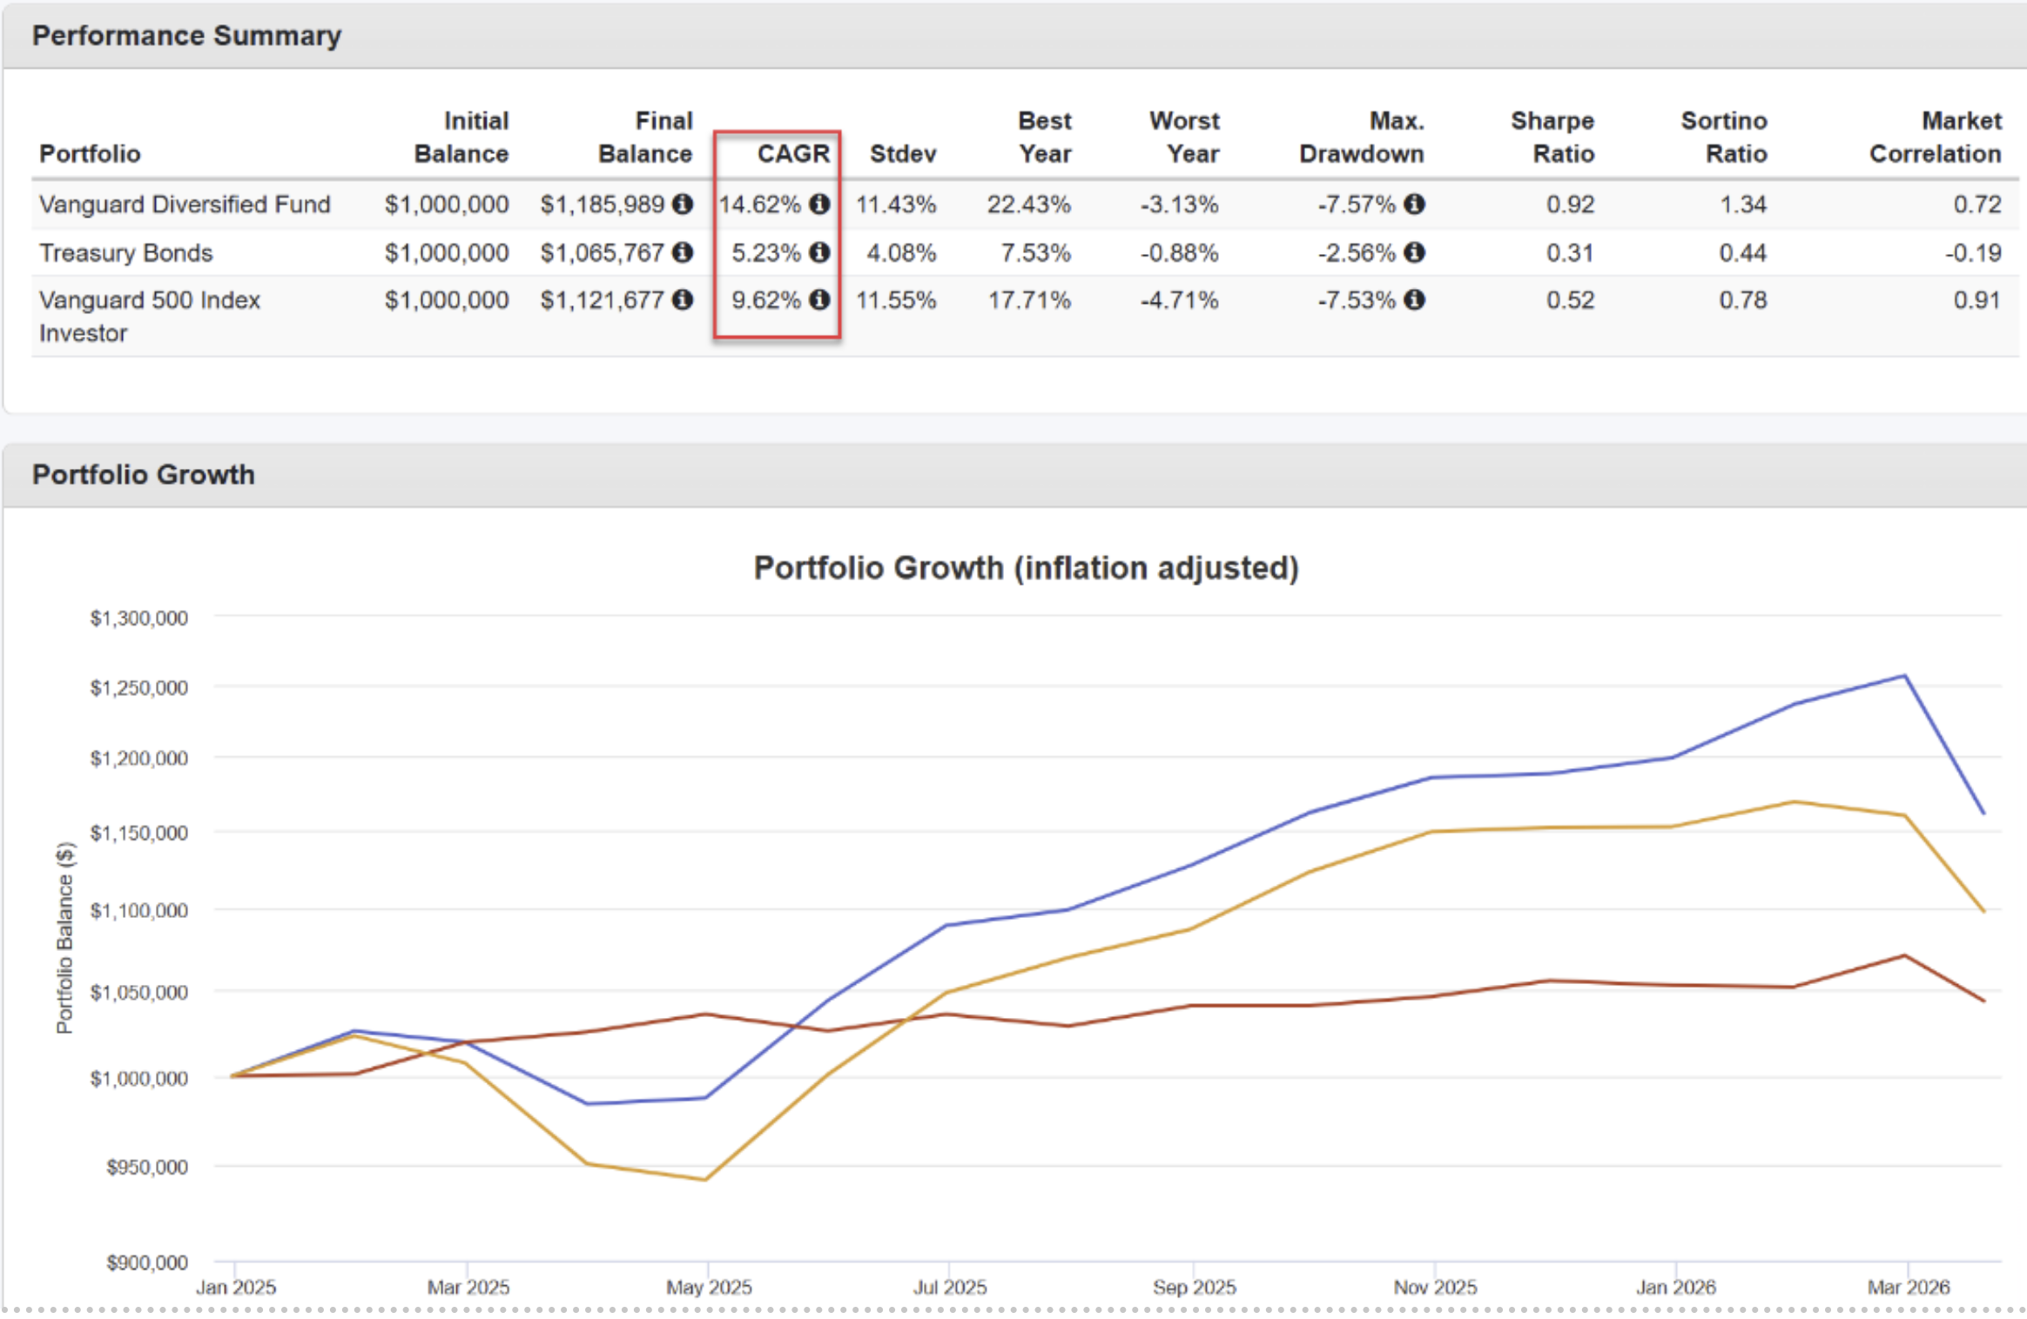
Task: Click the Portfolio Growth panel header
Action: [144, 475]
